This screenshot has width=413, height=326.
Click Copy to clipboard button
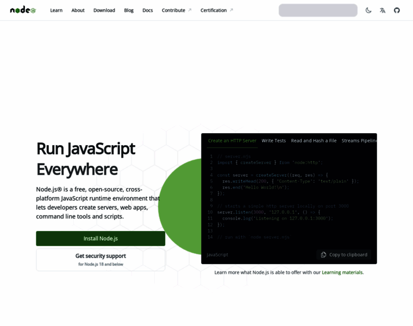344,255
